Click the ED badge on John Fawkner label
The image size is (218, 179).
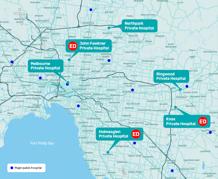pos(73,46)
